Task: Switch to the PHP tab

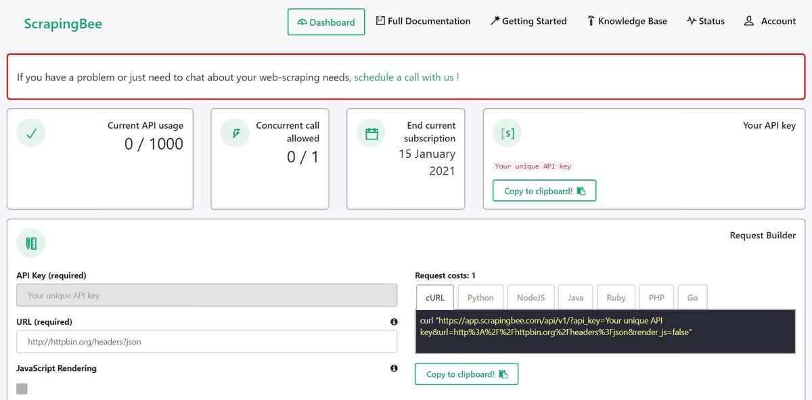Action: [656, 297]
